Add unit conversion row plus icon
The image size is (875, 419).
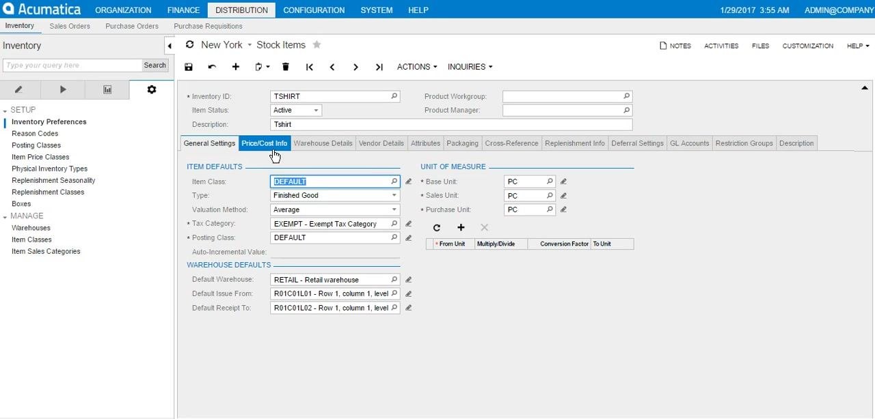(461, 227)
